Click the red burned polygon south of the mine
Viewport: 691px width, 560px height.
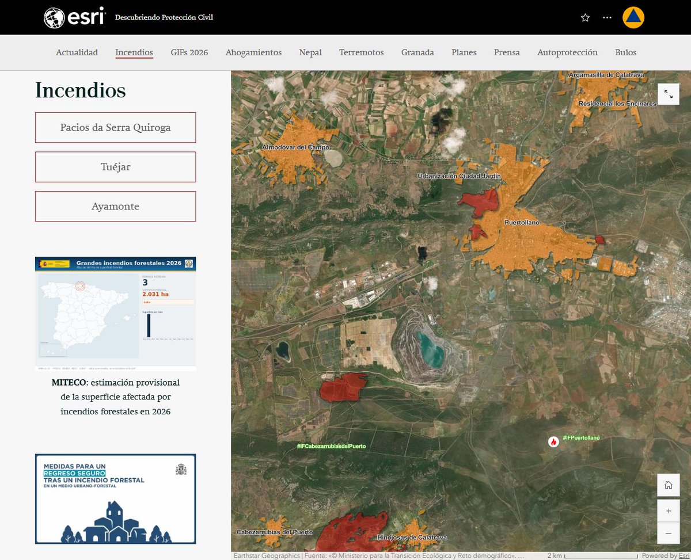click(342, 387)
